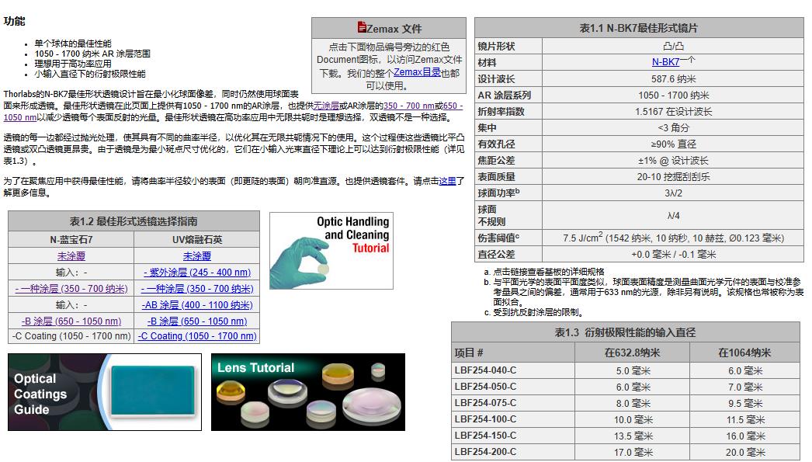The width and height of the screenshot is (812, 462).
Task: Click the 表1.2 最佳形式透镜选择指南 header
Action: coord(134,221)
